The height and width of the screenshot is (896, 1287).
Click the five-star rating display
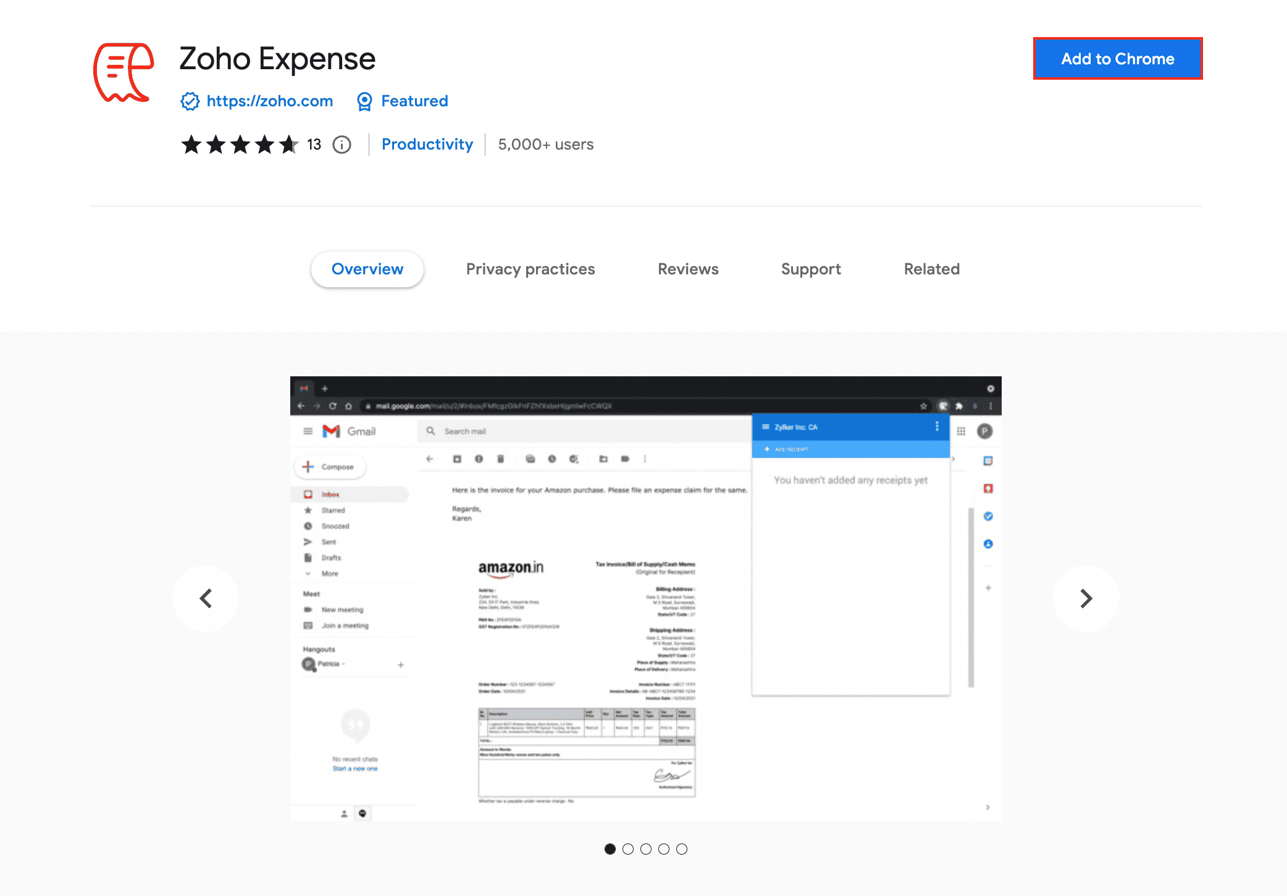[x=240, y=144]
